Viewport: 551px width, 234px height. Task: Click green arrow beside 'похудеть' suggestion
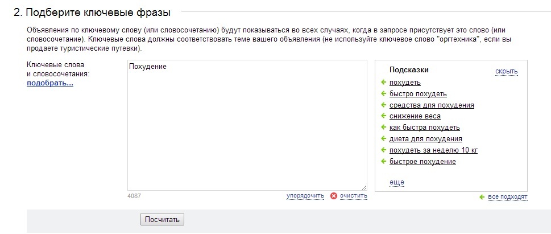pyautogui.click(x=383, y=83)
